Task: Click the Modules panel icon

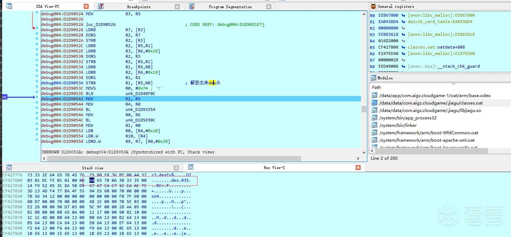Action: (x=373, y=78)
